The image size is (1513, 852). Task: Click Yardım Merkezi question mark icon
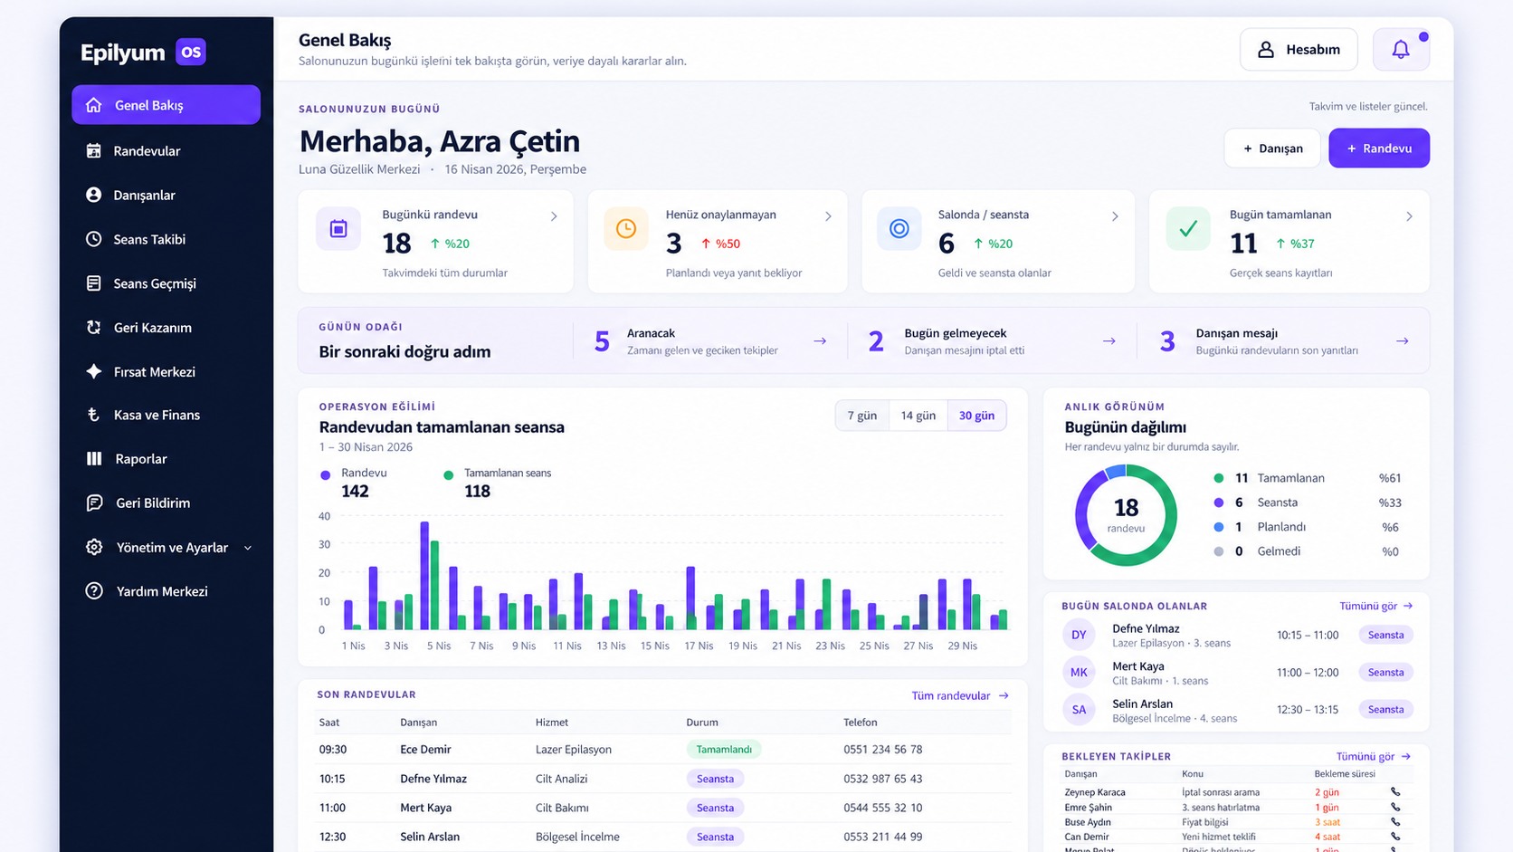94,591
